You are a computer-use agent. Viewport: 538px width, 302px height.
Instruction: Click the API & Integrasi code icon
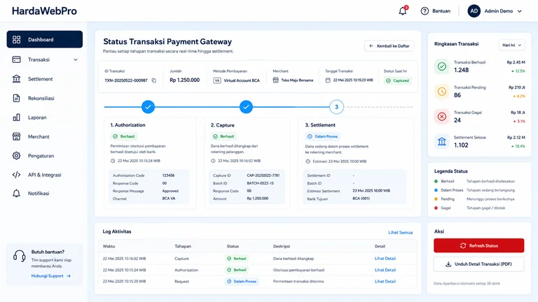17,175
